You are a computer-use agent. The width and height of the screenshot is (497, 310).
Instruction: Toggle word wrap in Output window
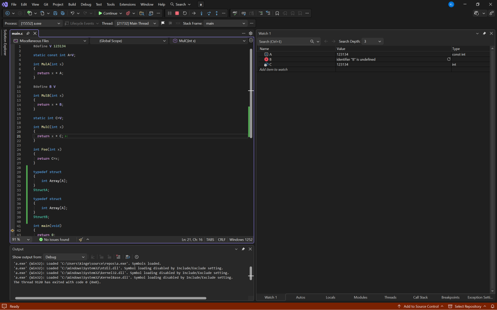(x=128, y=257)
